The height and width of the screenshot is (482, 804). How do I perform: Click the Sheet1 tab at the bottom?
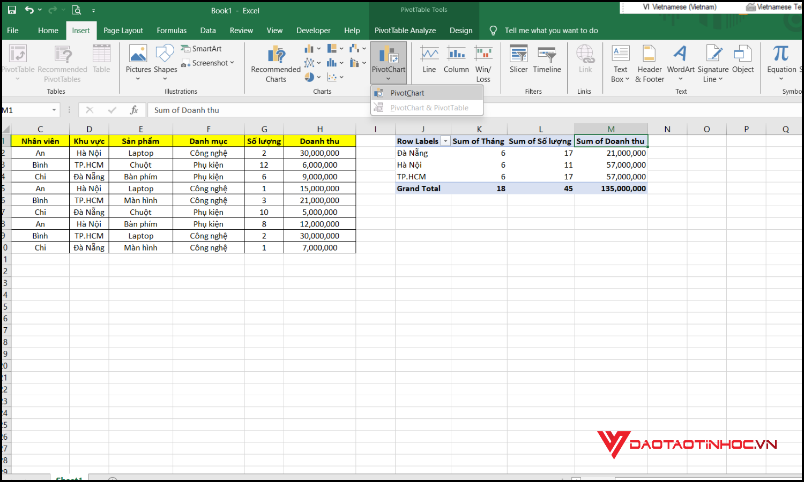click(x=69, y=478)
